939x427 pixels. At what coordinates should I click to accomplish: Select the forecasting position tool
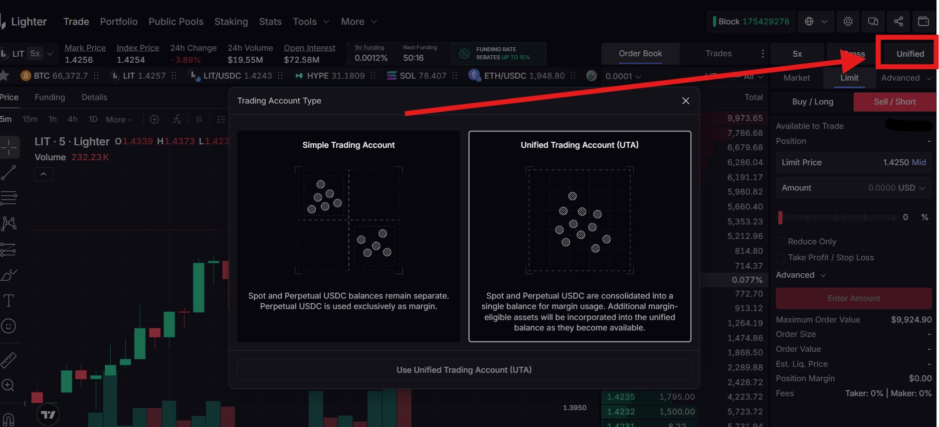click(x=8, y=249)
